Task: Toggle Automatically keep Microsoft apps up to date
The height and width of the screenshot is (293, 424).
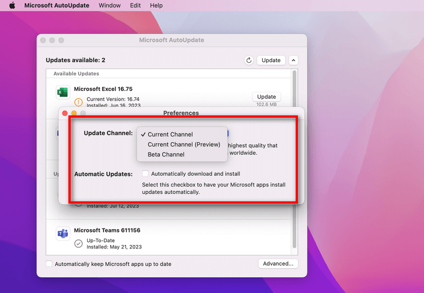Action: click(49, 264)
